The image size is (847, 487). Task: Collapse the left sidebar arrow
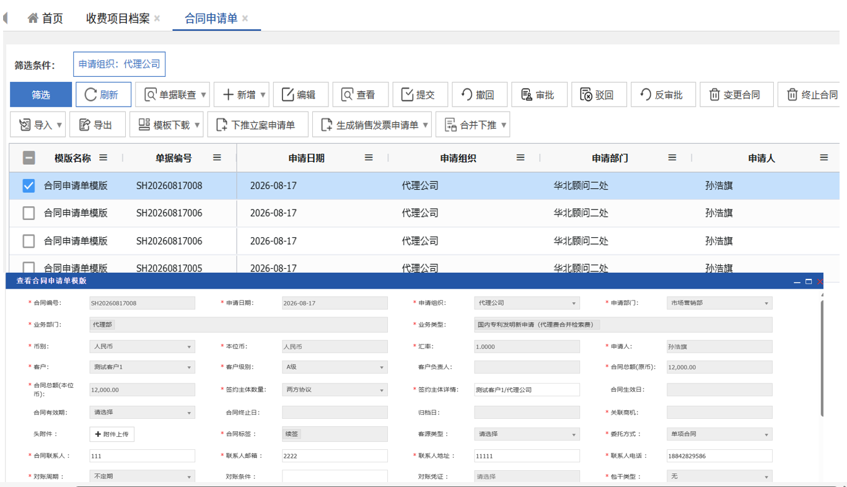[x=5, y=19]
